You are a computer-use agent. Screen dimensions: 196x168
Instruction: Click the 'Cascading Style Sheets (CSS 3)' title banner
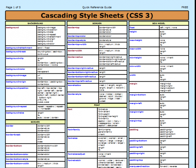(x=97, y=16)
